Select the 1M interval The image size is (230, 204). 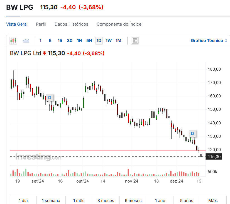[x=118, y=41]
